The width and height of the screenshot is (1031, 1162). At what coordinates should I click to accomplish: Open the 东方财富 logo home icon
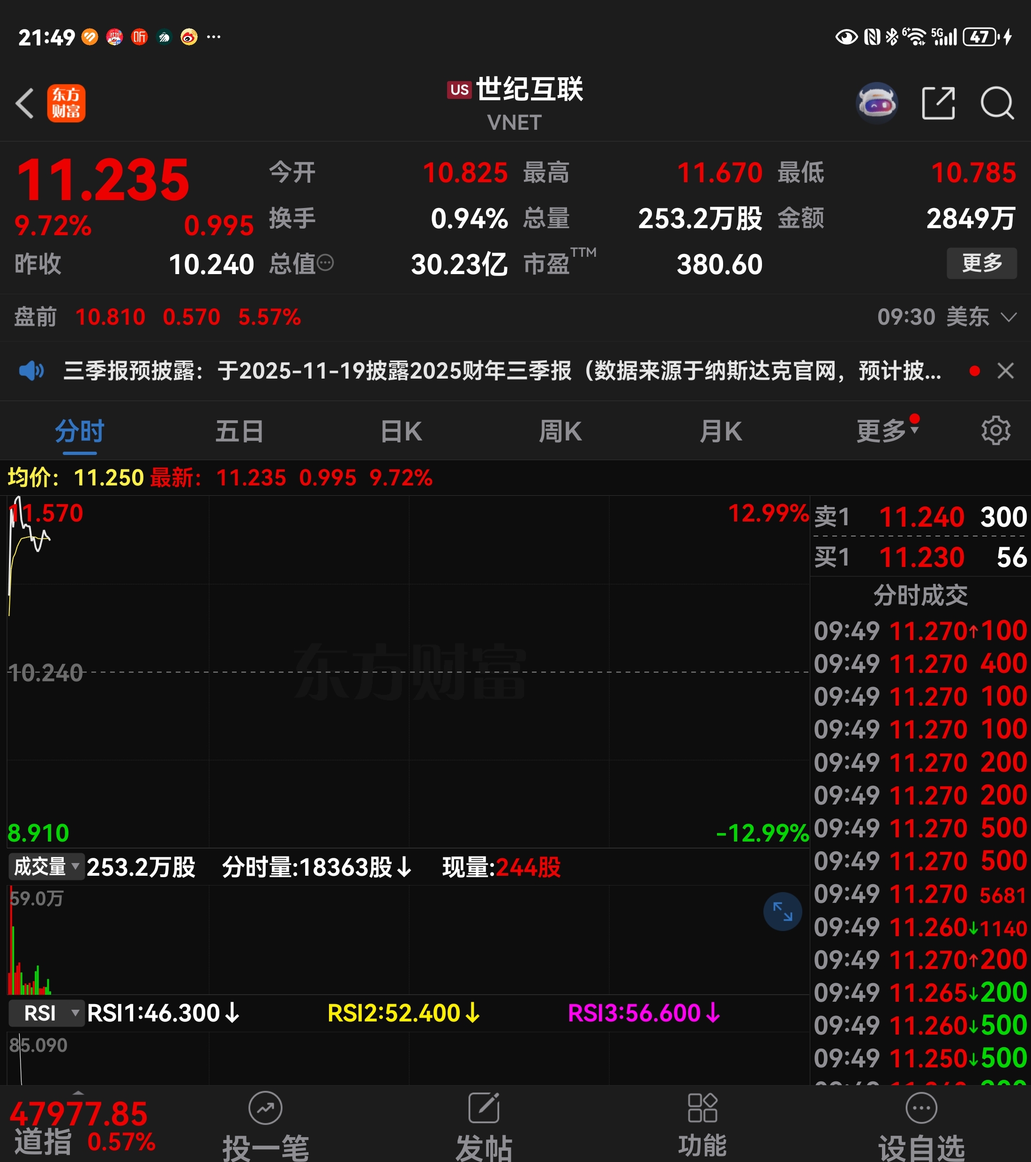tap(66, 104)
